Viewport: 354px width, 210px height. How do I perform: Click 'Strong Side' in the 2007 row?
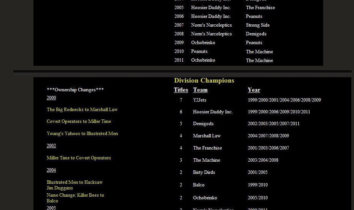(258, 25)
